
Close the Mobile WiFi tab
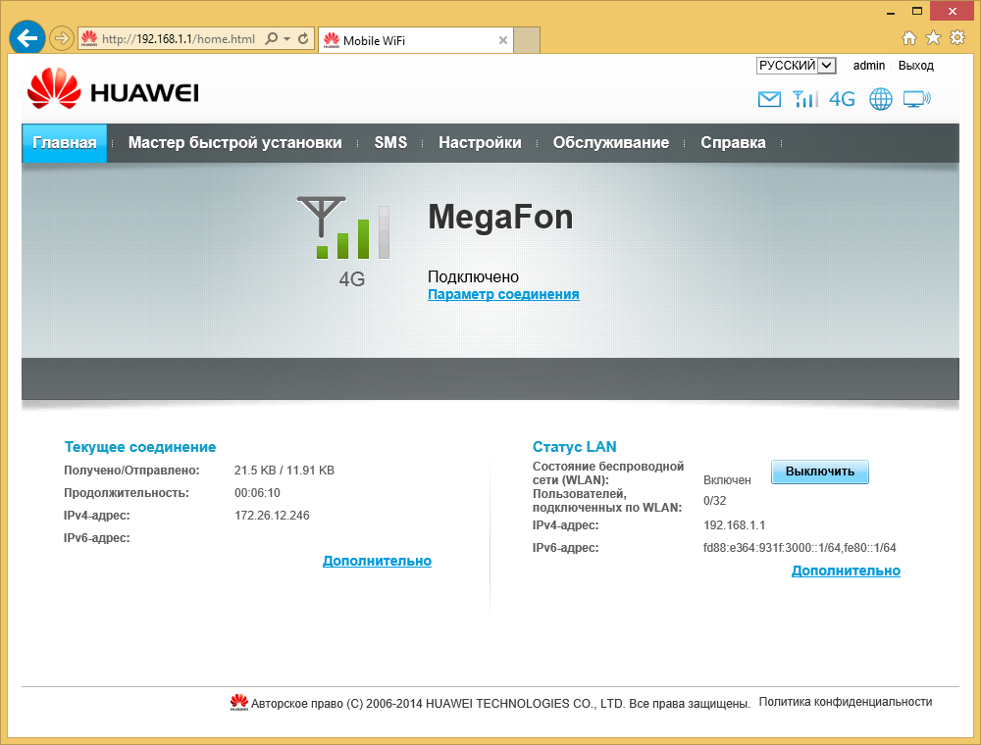(503, 40)
